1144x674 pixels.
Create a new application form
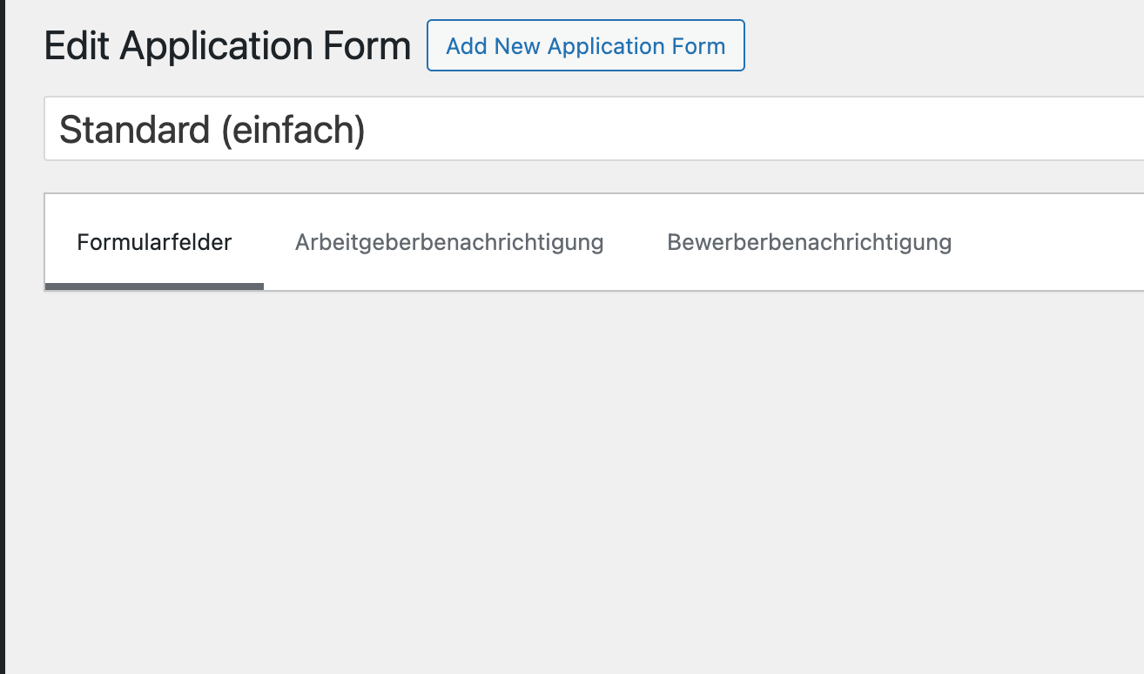585,45
